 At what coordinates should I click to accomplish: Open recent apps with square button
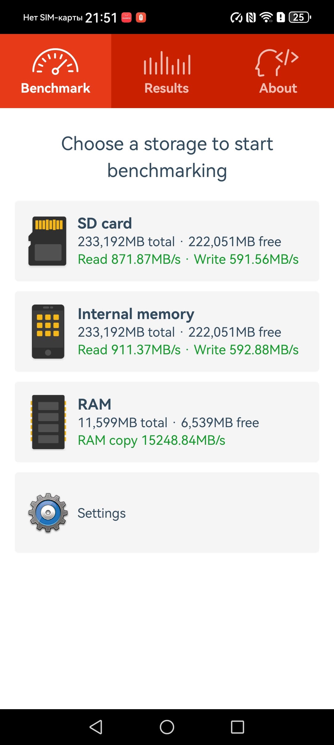coord(238,727)
